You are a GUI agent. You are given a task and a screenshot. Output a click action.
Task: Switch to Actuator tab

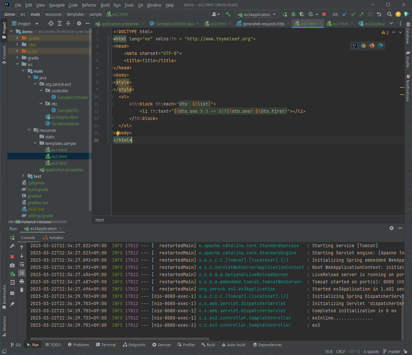pyautogui.click(x=54, y=238)
